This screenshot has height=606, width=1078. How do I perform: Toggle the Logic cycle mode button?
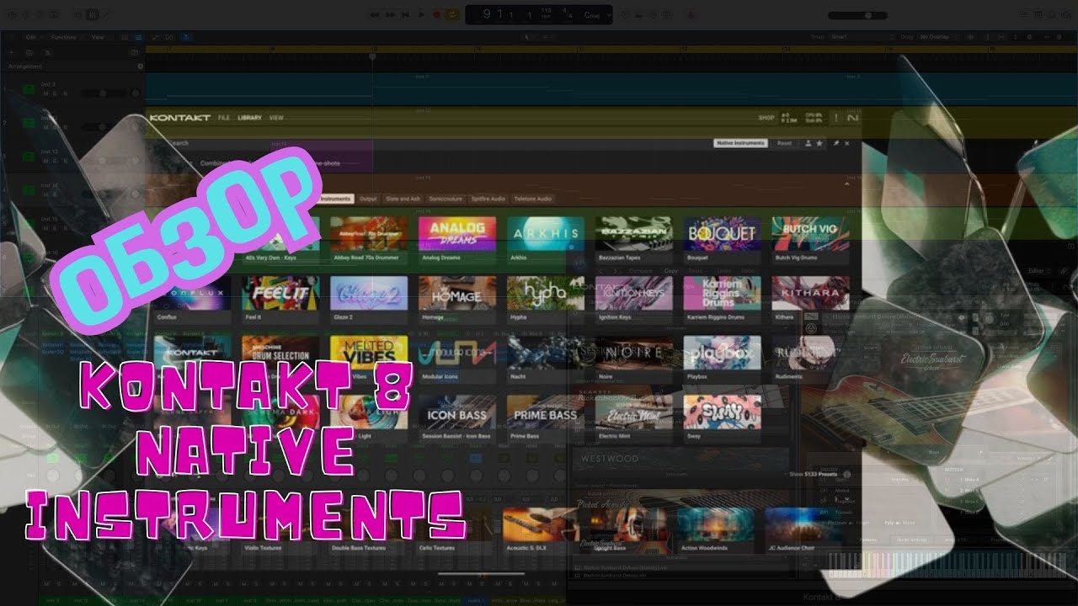click(452, 14)
